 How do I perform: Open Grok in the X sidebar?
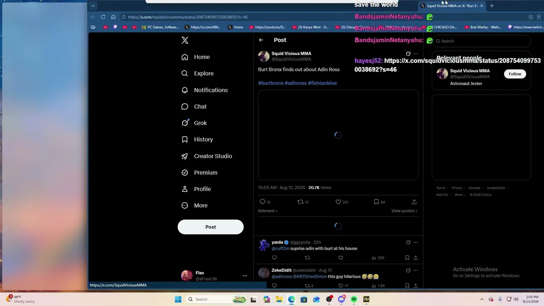pyautogui.click(x=194, y=123)
